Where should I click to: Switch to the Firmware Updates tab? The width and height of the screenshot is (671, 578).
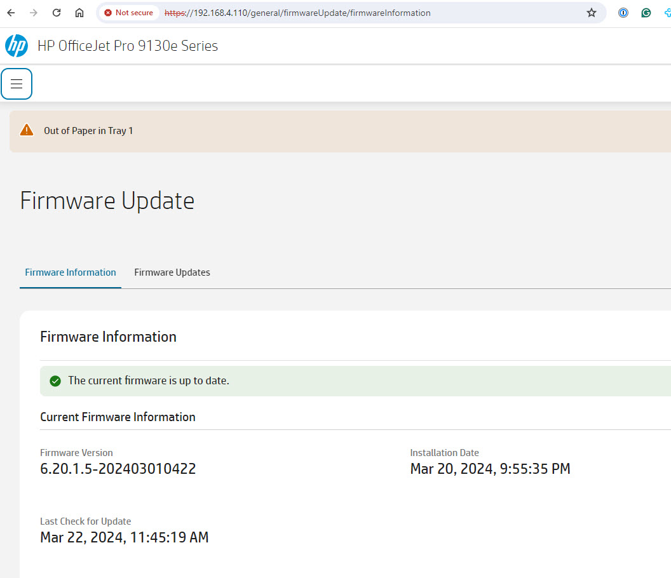point(172,272)
